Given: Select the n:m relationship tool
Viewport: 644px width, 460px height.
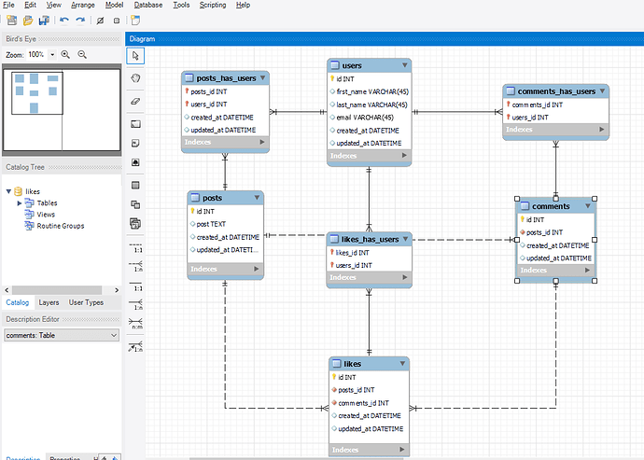Looking at the screenshot, I should click(136, 324).
